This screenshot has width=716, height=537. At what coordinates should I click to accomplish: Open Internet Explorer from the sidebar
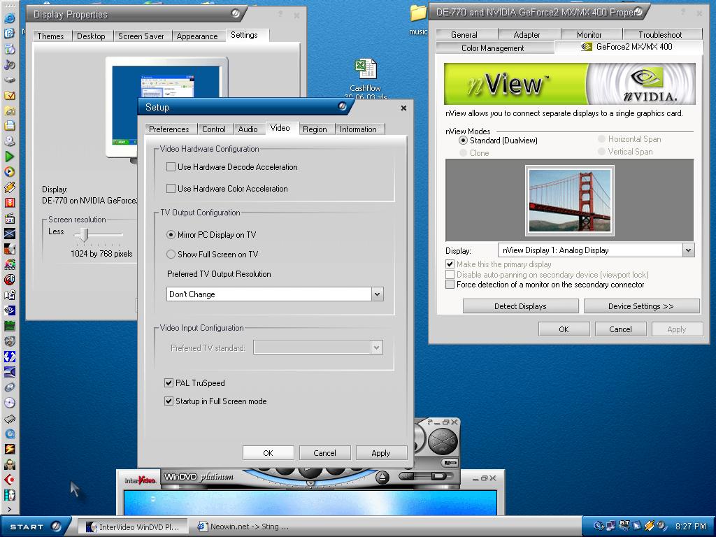[x=10, y=33]
